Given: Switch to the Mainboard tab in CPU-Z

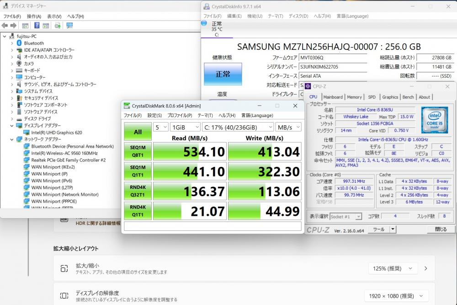Looking at the screenshot, I should [x=333, y=97].
